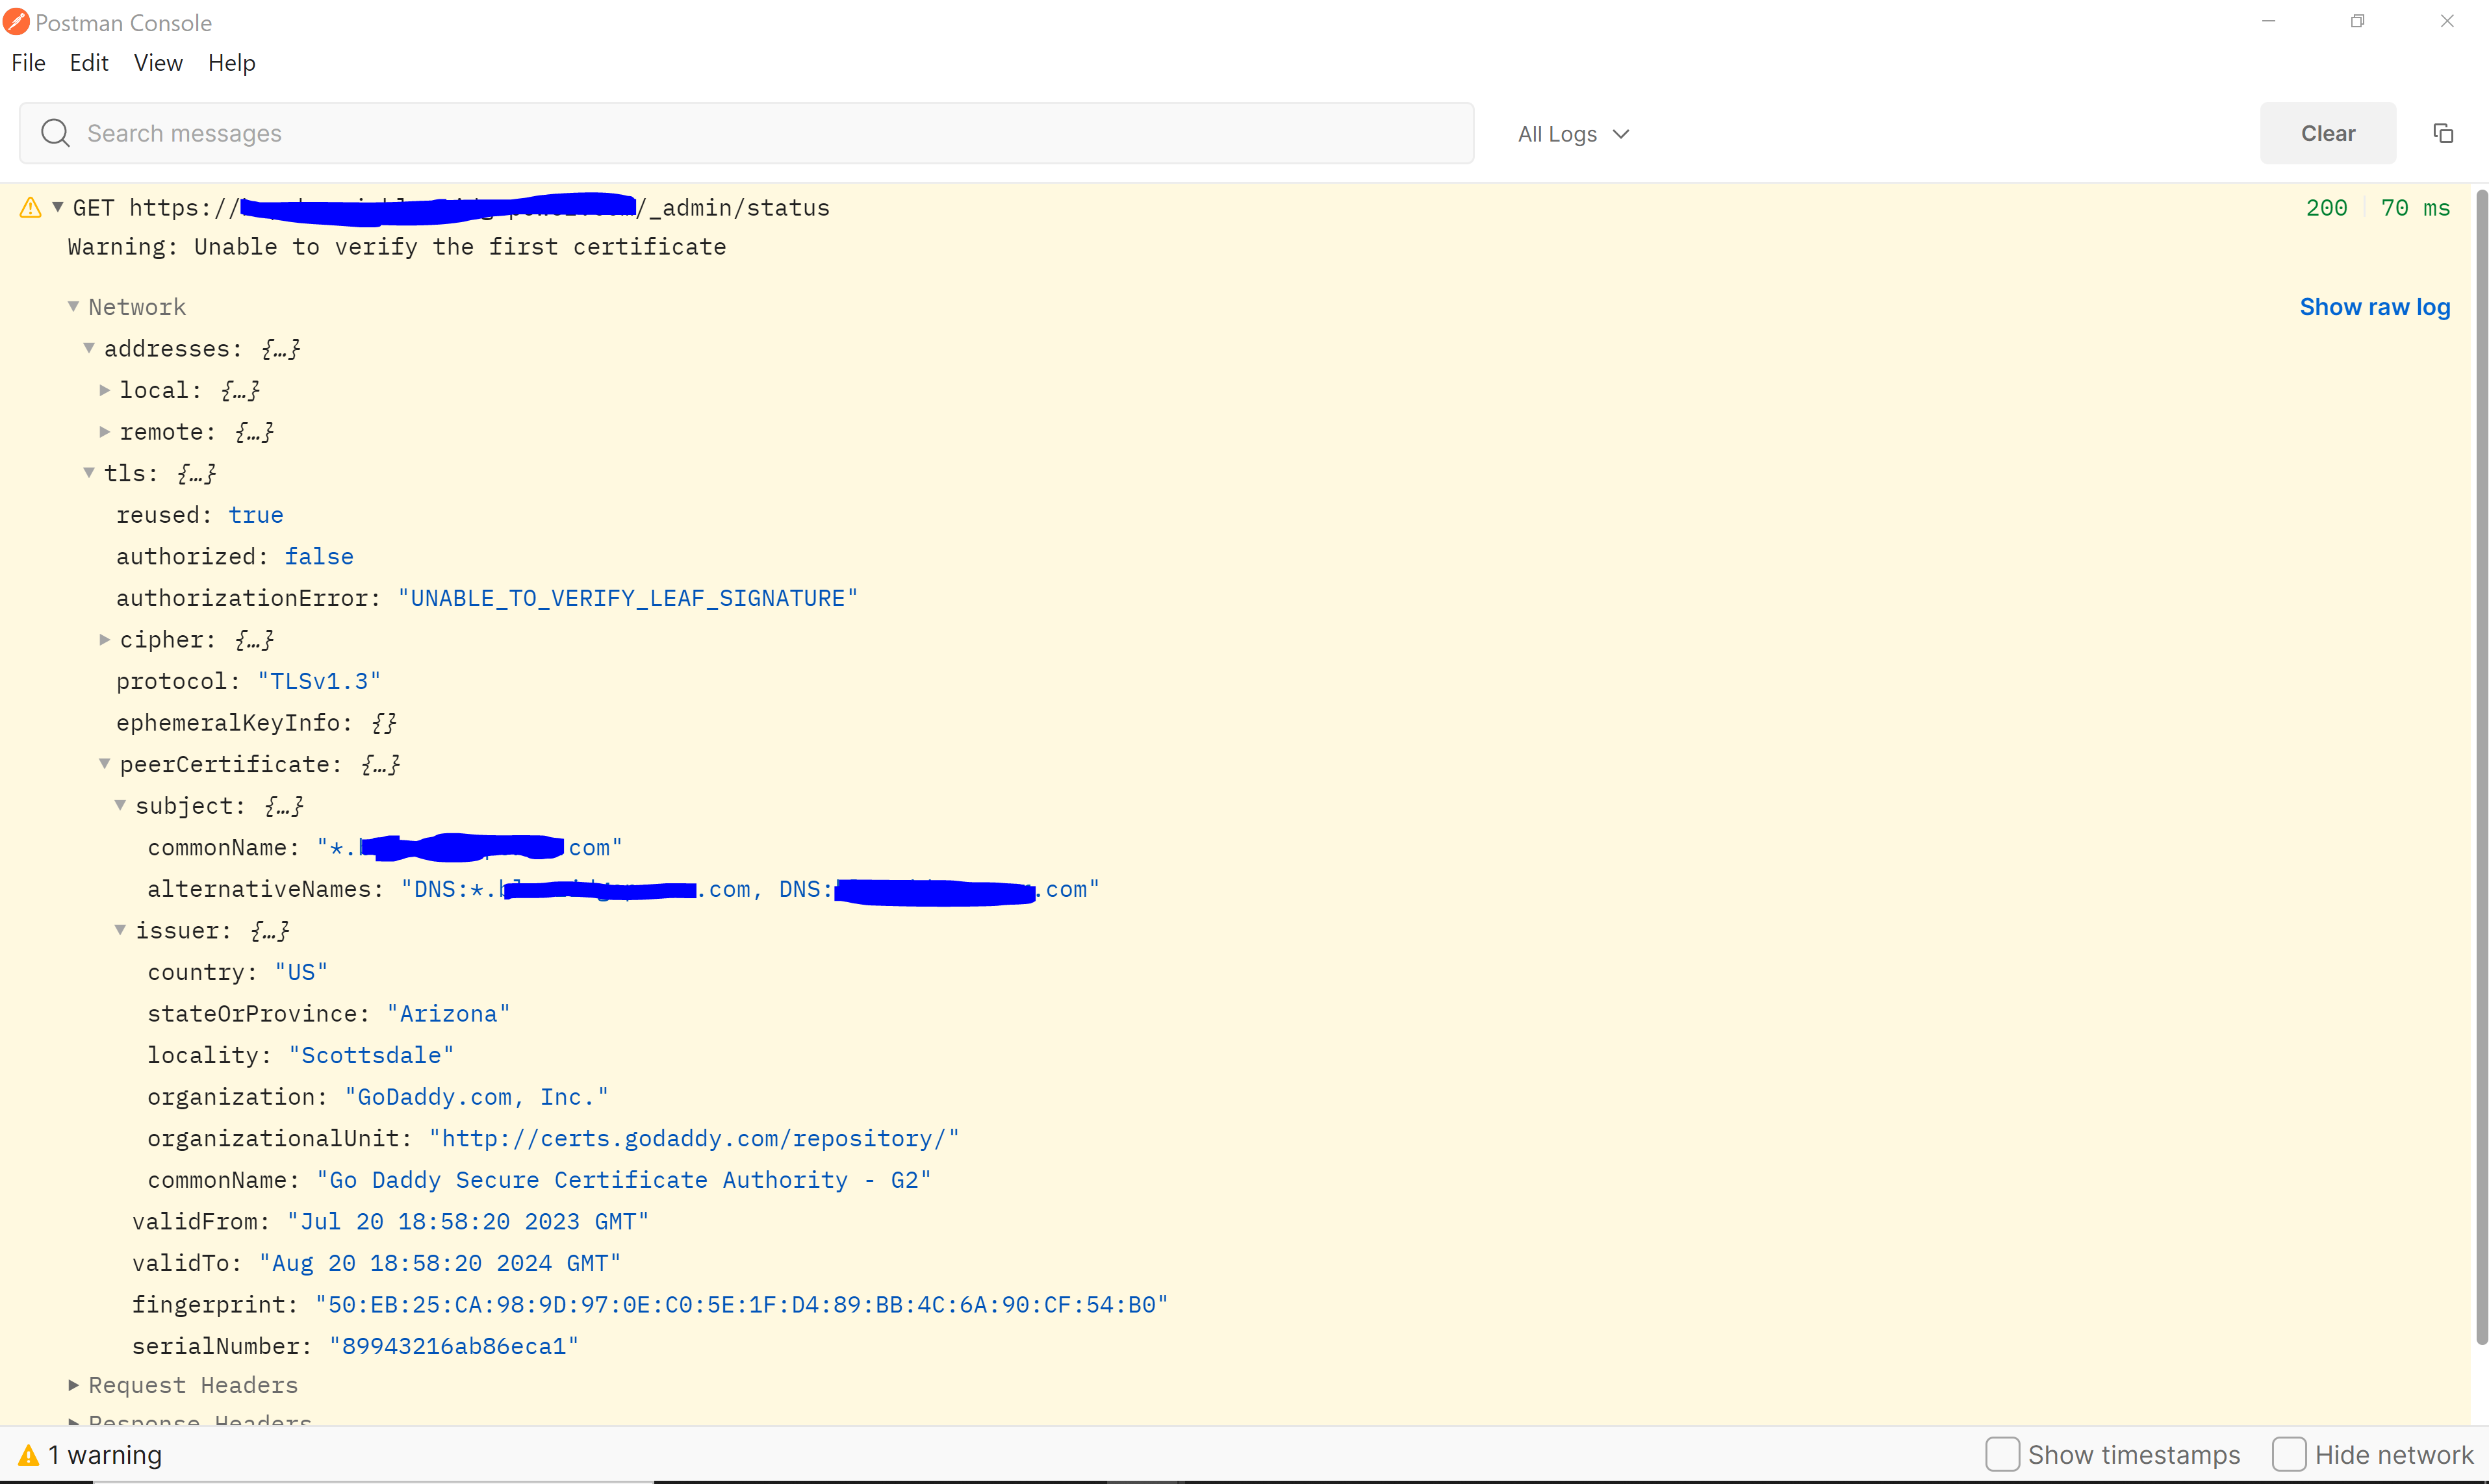Viewport: 2489px width, 1484px height.
Task: Click the copy console logs icon
Action: pos(2443,133)
